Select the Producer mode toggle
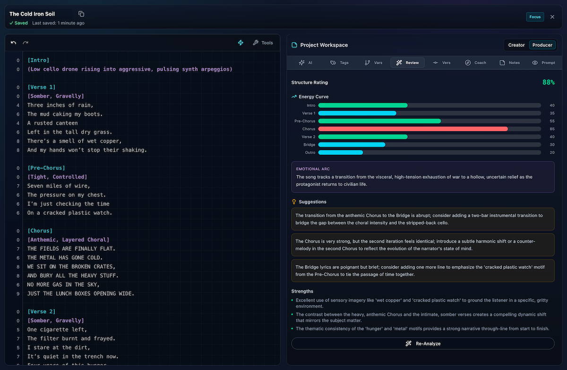Image resolution: width=567 pixels, height=370 pixels. pyautogui.click(x=542, y=45)
